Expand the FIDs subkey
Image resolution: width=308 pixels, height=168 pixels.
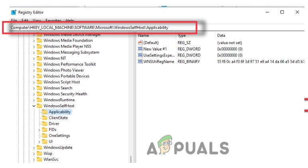[39, 130]
